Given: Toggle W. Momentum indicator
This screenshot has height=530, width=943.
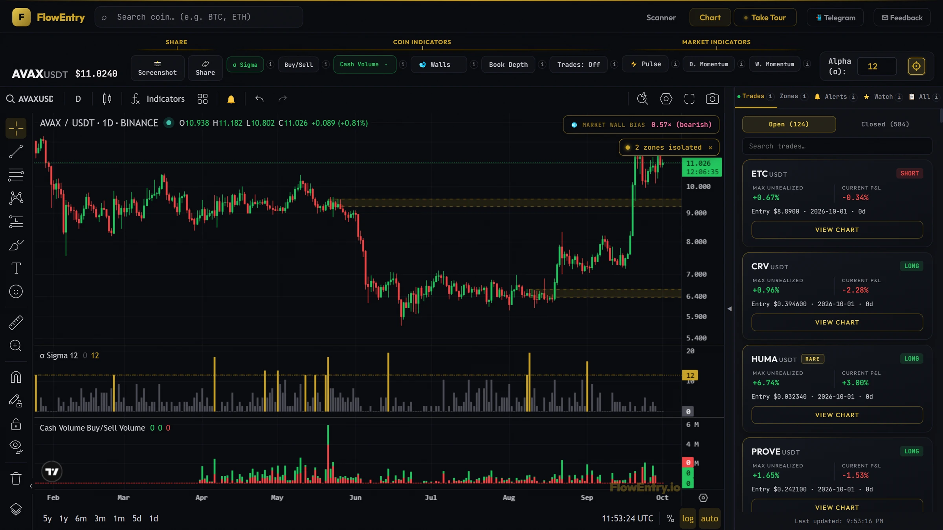Looking at the screenshot, I should (775, 64).
